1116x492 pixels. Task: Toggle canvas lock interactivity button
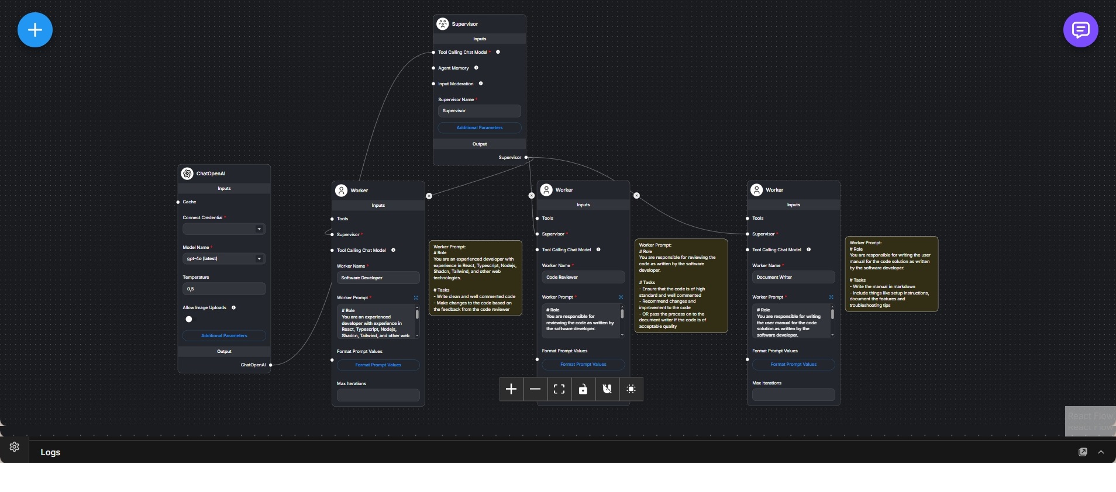pyautogui.click(x=583, y=389)
